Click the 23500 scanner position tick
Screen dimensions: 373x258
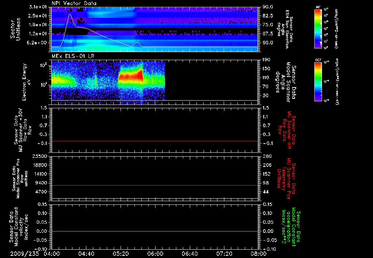(x=40, y=156)
